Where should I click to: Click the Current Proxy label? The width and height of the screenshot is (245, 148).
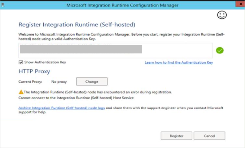point(30,82)
